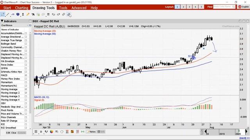Select the Drawing Tools tab
The image size is (250, 140).
click(43, 8)
